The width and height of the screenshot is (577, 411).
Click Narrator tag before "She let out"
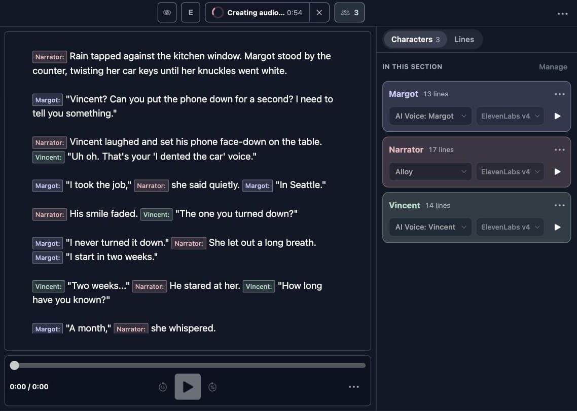click(x=189, y=243)
